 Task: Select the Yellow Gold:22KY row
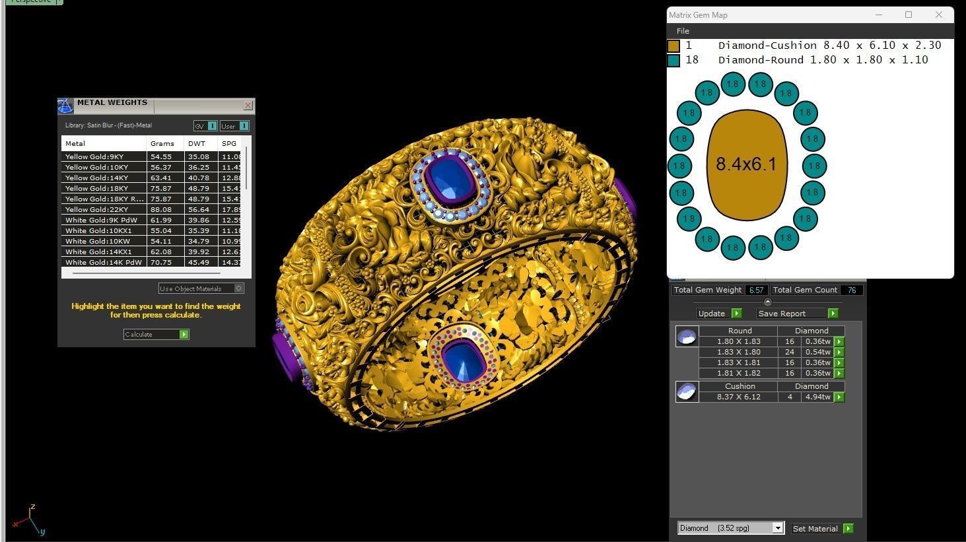(x=151, y=209)
